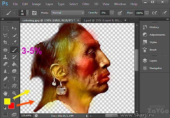Select the Eraser tool

tap(5, 64)
